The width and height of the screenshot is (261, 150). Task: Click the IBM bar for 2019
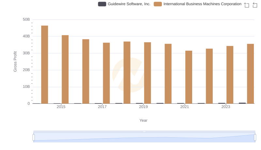coord(147,73)
